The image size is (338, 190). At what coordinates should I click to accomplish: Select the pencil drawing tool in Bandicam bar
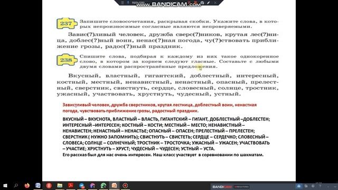click(209, 3)
